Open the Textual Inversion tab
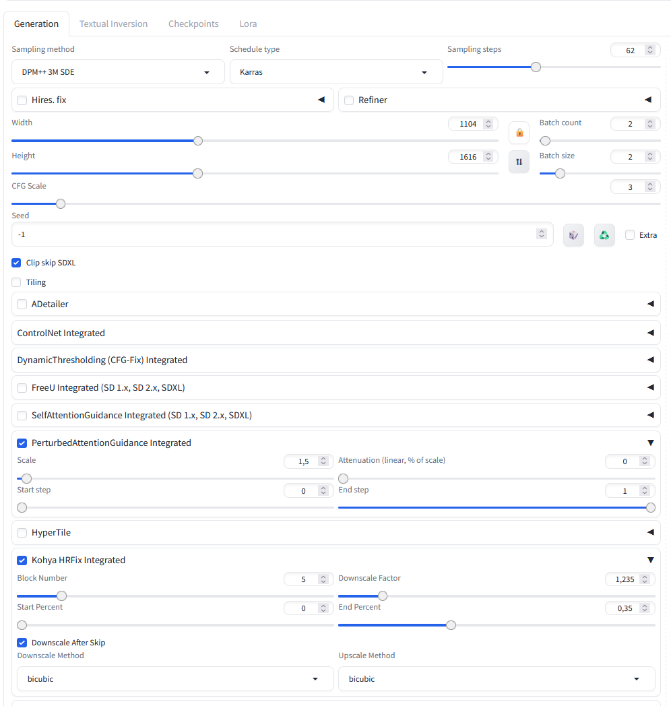This screenshot has width=671, height=706. (113, 24)
